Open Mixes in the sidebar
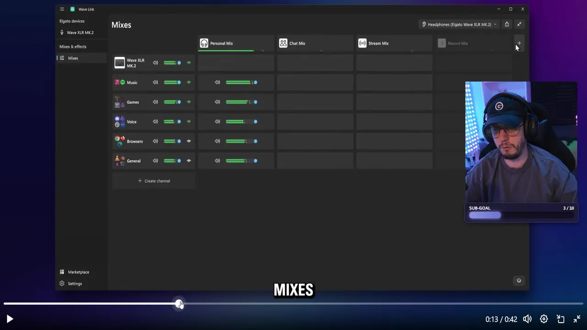The height and width of the screenshot is (330, 587). click(x=82, y=58)
